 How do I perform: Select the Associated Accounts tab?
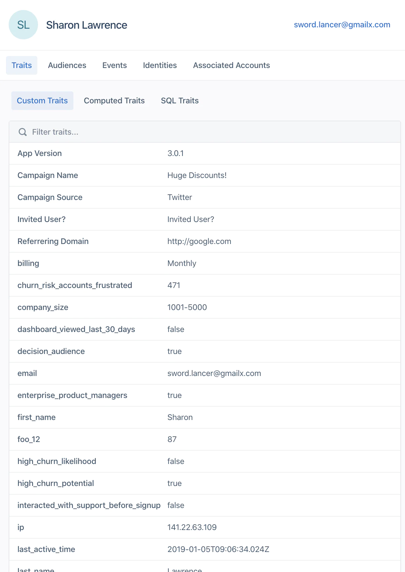point(231,65)
